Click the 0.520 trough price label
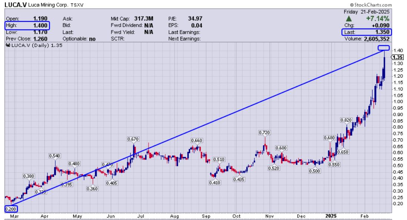The image size is (407, 220). (274, 169)
